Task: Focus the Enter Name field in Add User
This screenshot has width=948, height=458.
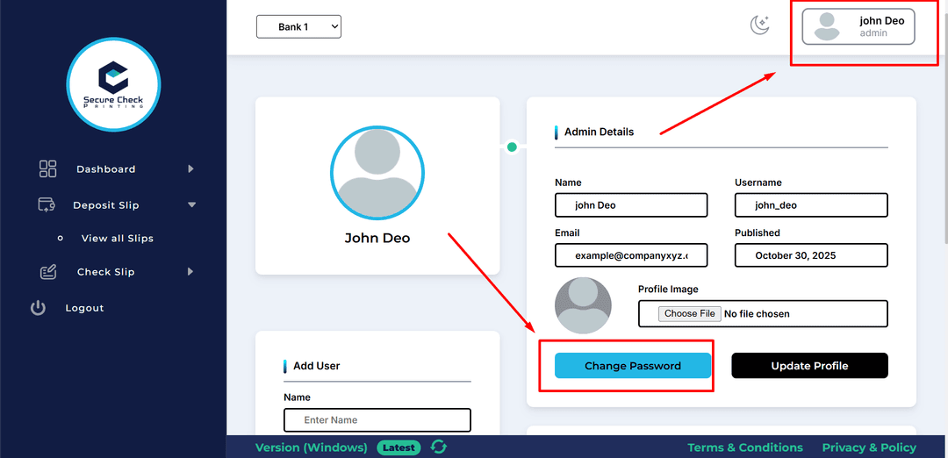Action: 377,420
